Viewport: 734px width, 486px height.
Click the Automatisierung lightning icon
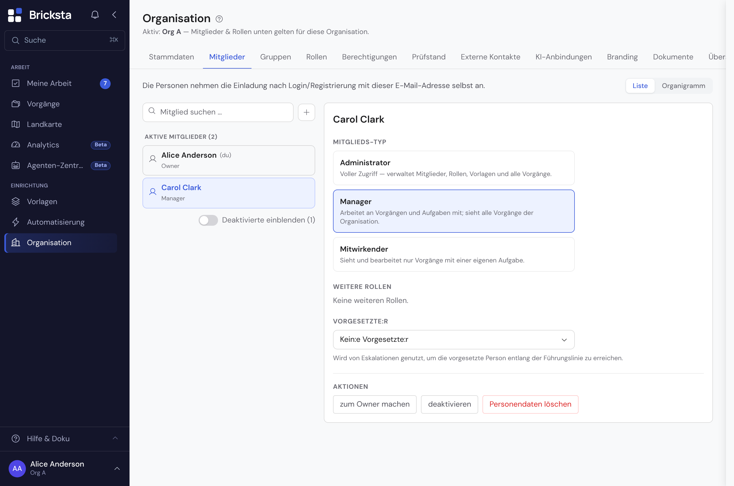pos(15,222)
